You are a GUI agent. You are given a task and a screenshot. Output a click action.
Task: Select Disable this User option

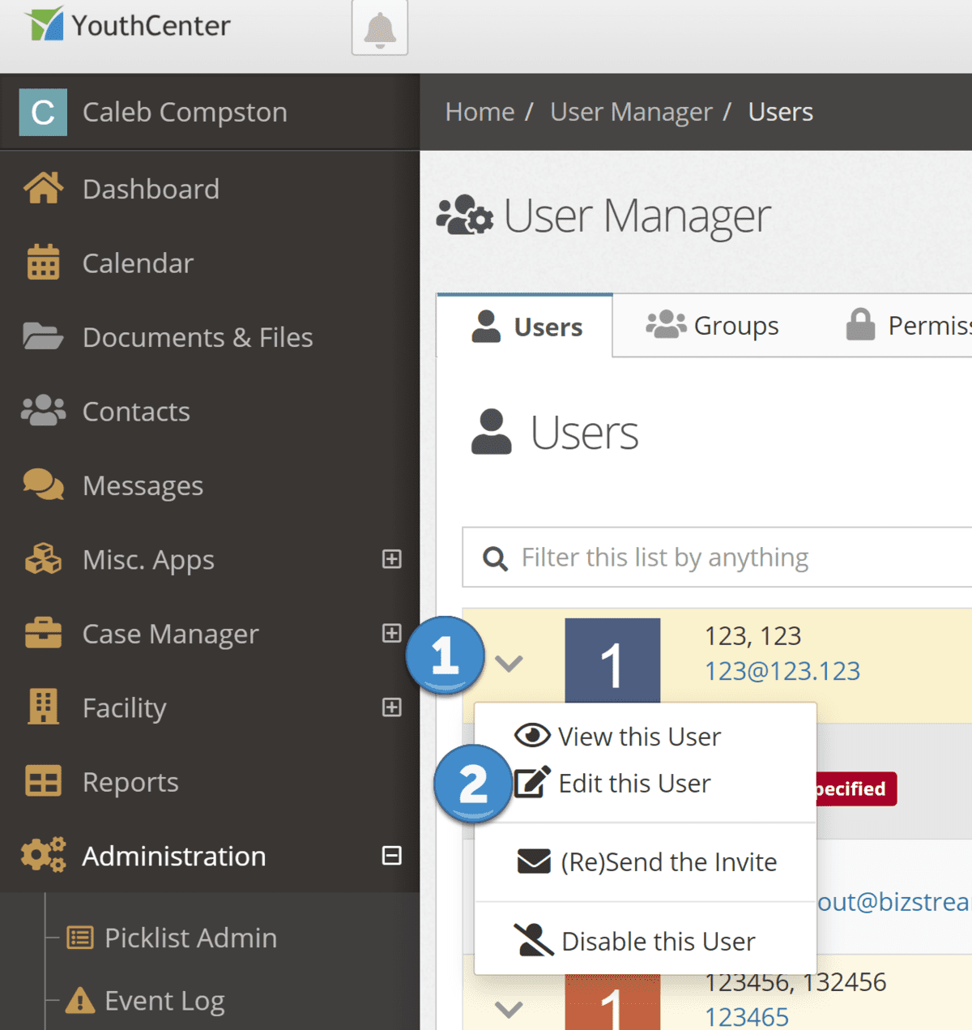658,941
